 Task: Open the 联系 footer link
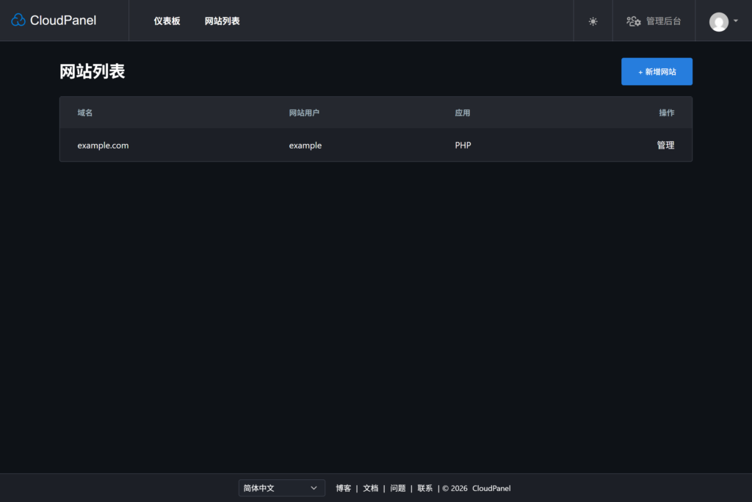(425, 488)
